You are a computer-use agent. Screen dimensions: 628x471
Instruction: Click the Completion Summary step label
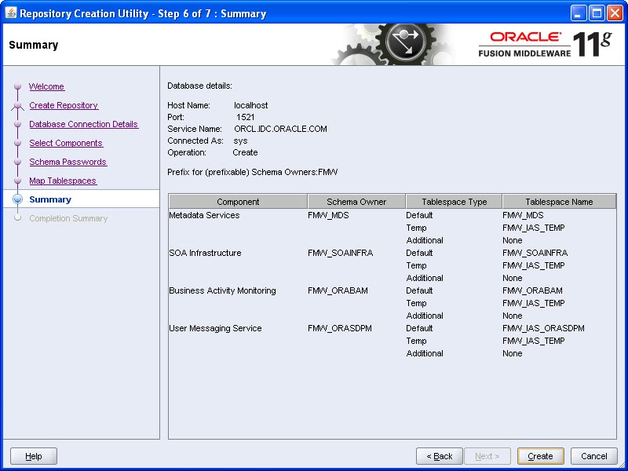click(x=68, y=218)
